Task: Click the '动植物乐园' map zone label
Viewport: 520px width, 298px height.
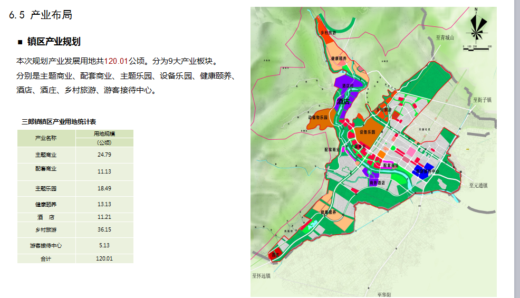Action: click(317, 118)
